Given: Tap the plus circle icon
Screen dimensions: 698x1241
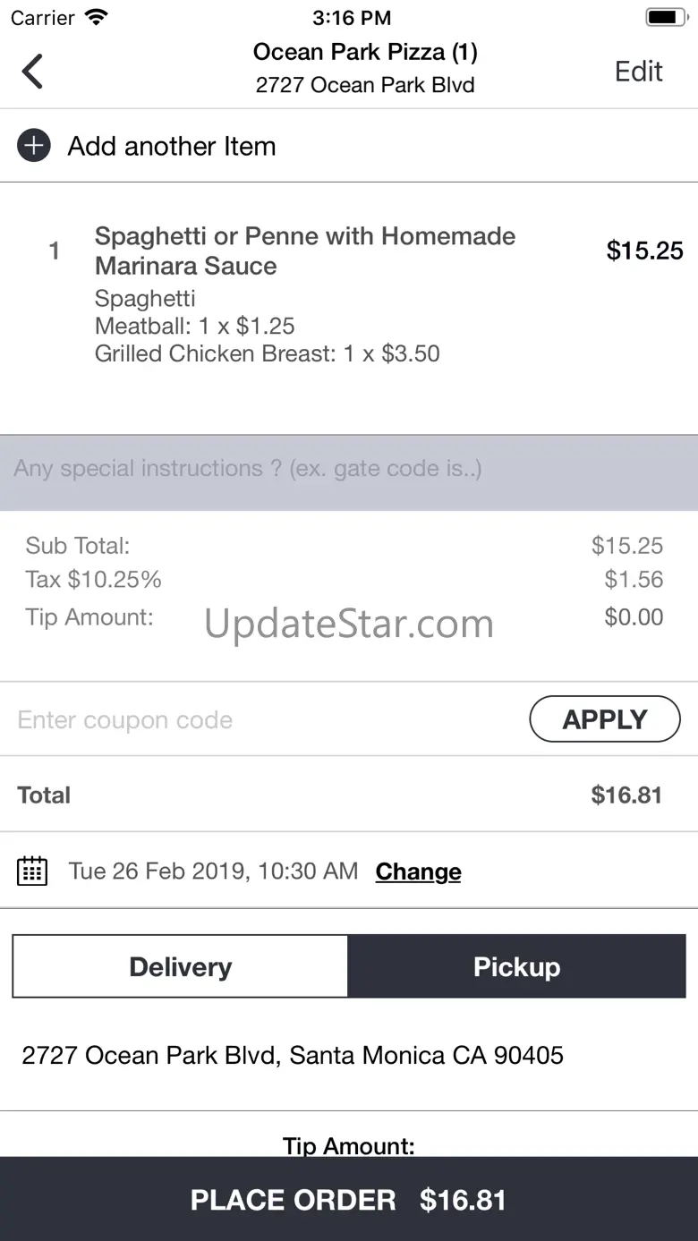Looking at the screenshot, I should [x=34, y=146].
